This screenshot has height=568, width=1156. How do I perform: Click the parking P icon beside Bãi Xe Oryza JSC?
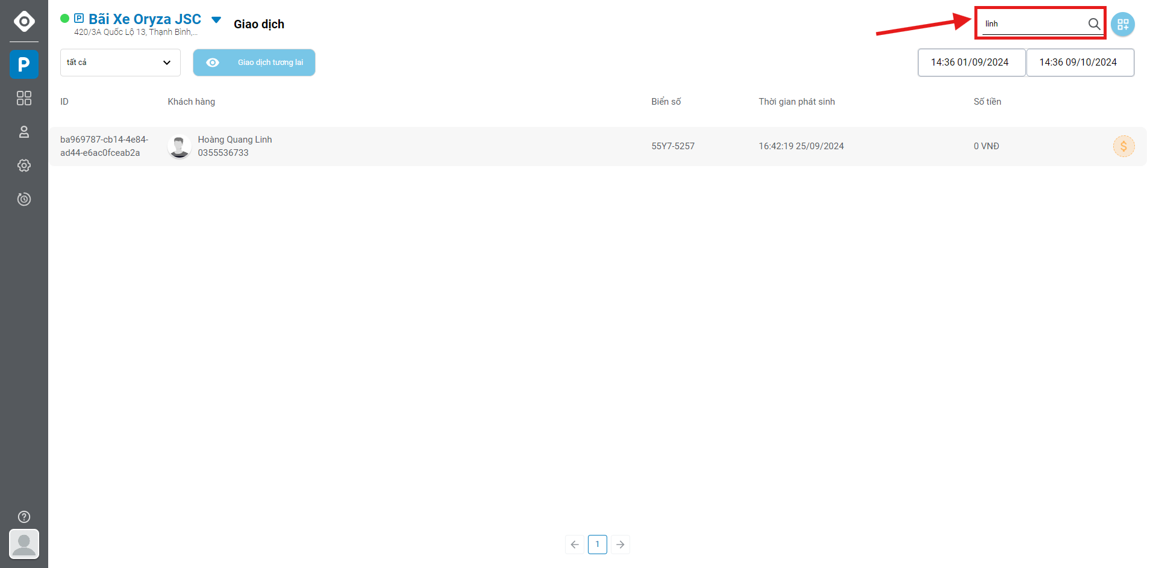(79, 18)
